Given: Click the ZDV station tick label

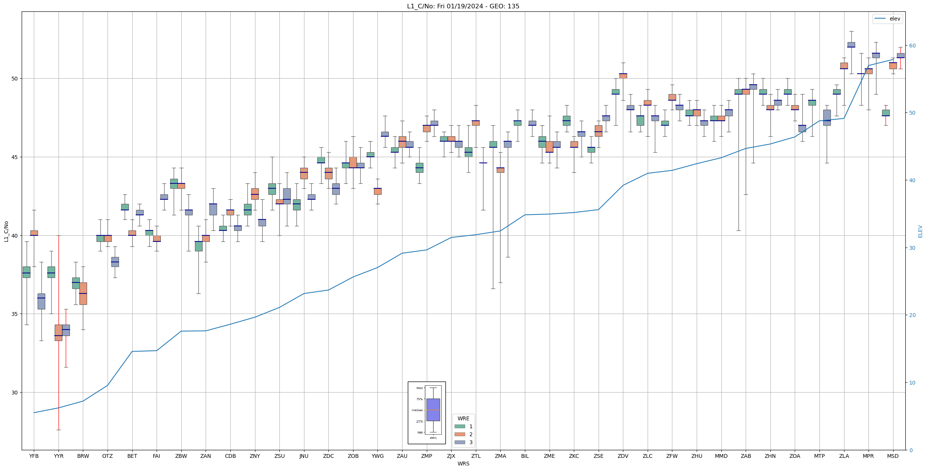Looking at the screenshot, I should pyautogui.click(x=623, y=456).
